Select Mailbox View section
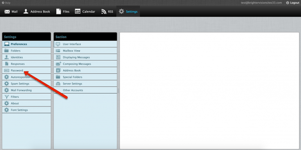The image size is (301, 150). pyautogui.click(x=85, y=51)
